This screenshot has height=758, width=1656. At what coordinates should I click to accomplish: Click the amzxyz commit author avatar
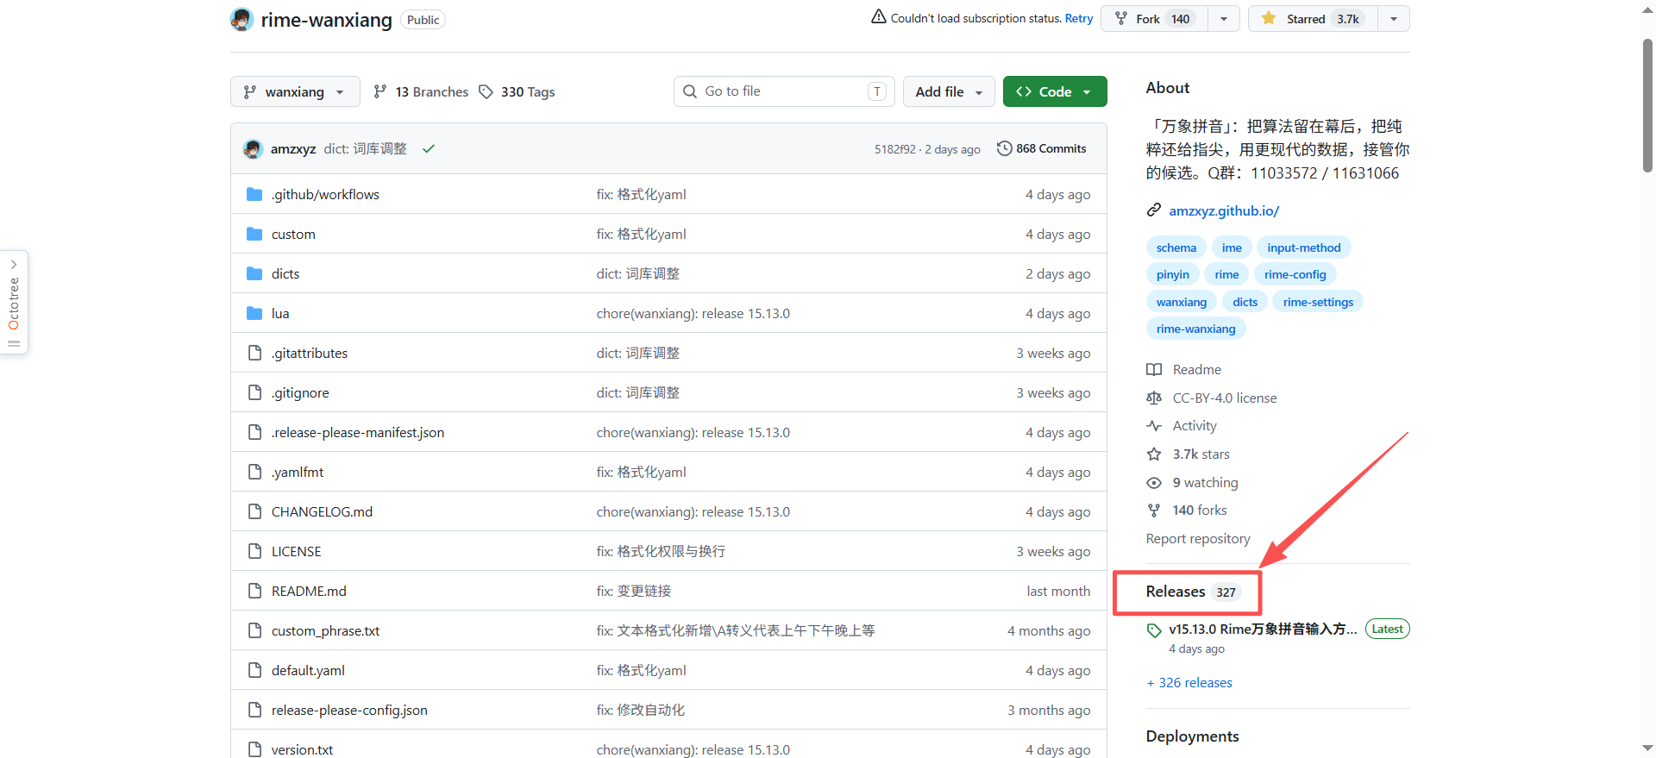(x=253, y=148)
